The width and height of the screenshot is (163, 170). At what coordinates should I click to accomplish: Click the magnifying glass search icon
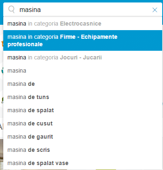[x=11, y=9]
